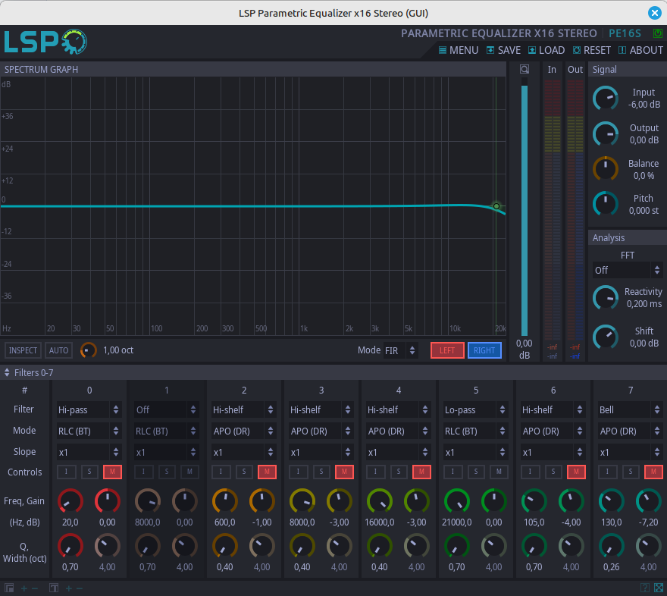Open filter 7 type dropdown showing Bell

tap(631, 409)
